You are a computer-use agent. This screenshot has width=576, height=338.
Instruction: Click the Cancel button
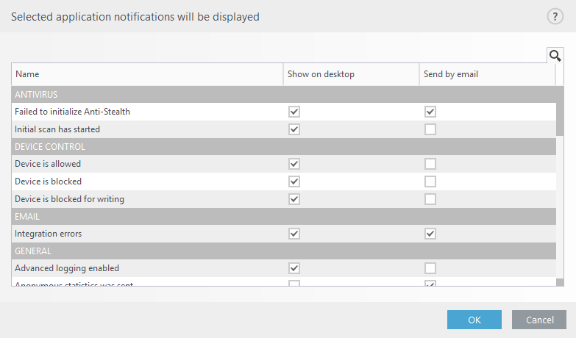point(539,320)
